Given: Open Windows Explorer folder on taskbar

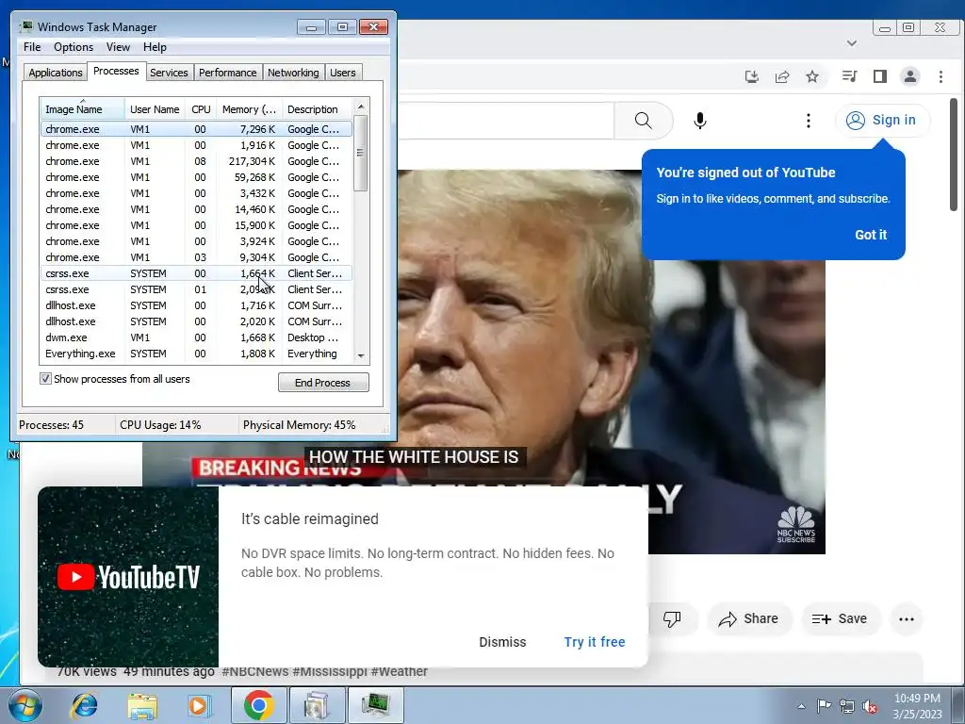Looking at the screenshot, I should (142, 705).
